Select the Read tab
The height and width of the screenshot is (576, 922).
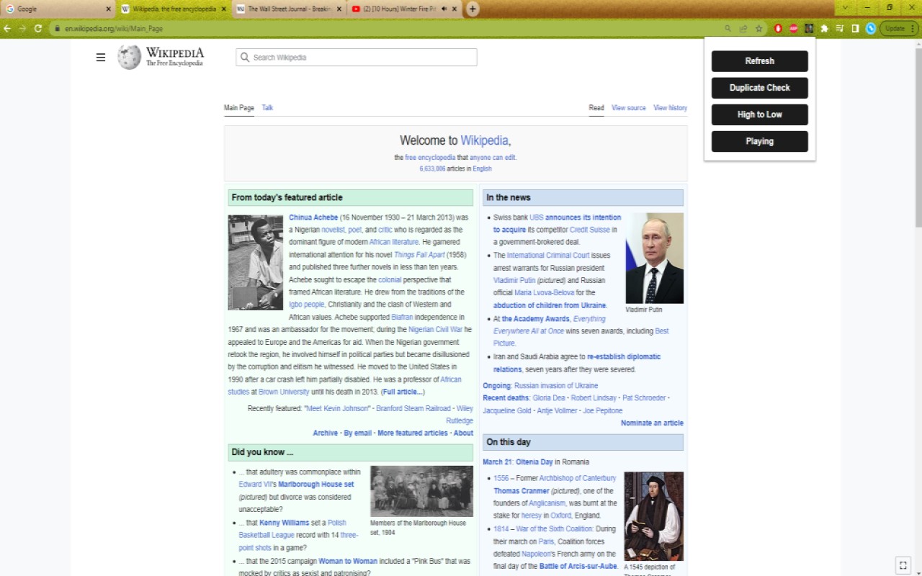(596, 108)
